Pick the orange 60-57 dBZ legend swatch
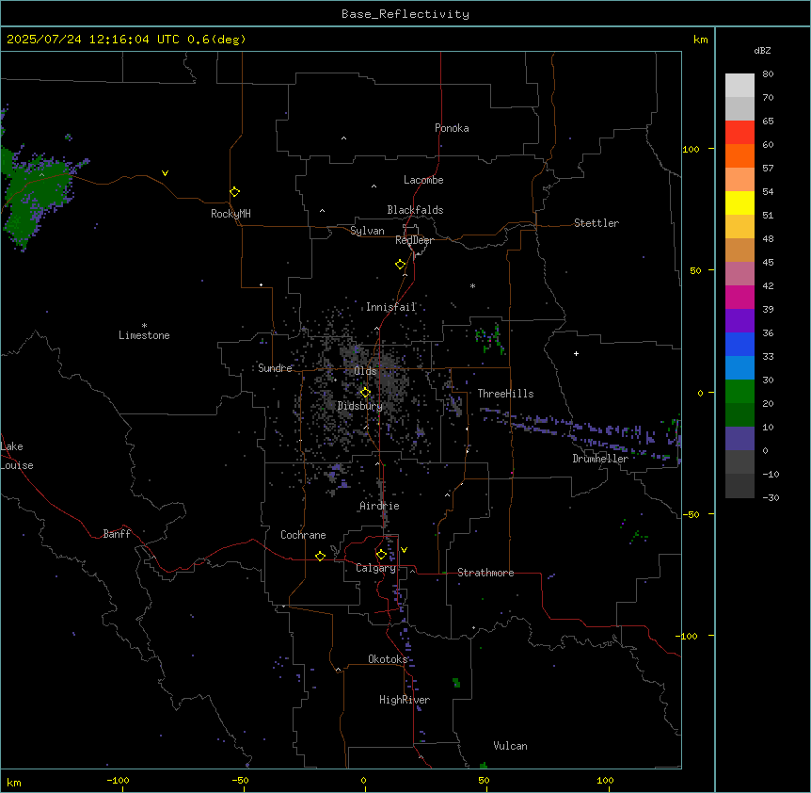The width and height of the screenshot is (811, 793). (739, 155)
